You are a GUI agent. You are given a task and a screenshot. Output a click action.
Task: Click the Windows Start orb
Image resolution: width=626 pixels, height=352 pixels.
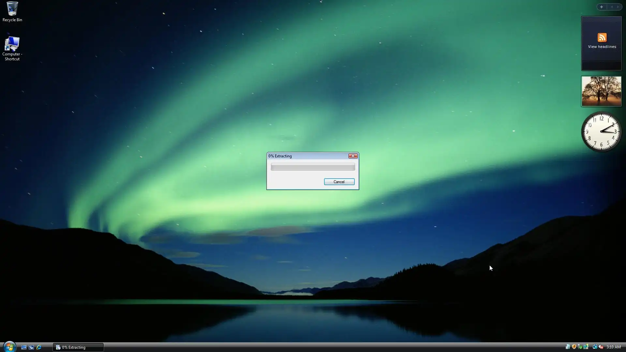(x=9, y=347)
